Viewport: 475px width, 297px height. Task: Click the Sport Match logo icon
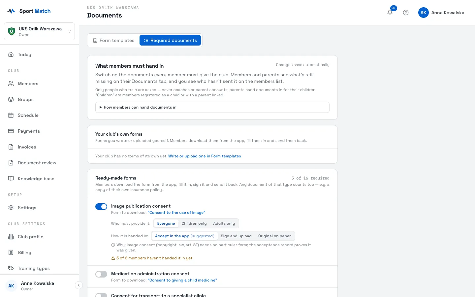tap(11, 11)
